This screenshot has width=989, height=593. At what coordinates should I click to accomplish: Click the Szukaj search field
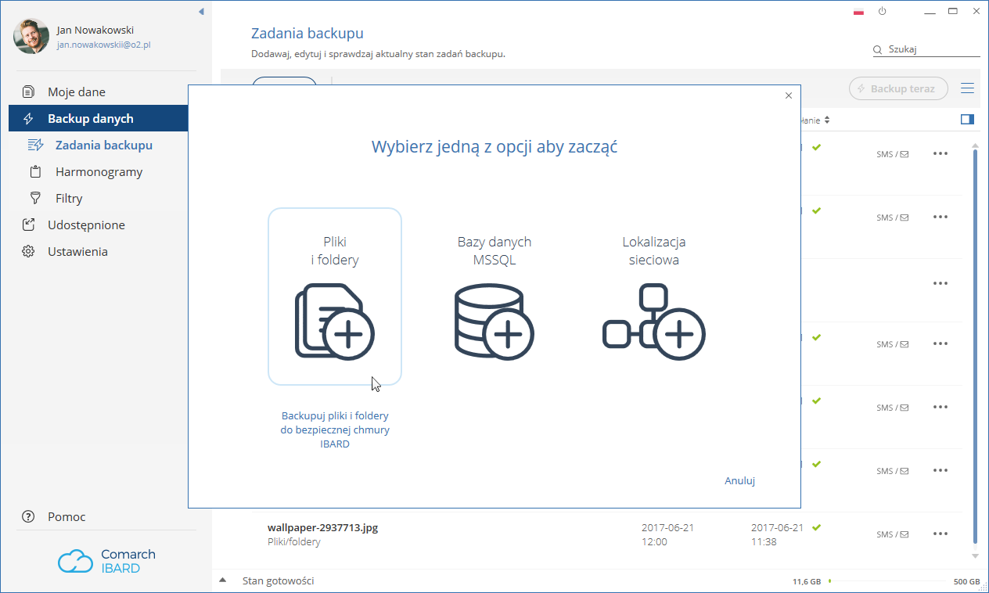point(931,49)
